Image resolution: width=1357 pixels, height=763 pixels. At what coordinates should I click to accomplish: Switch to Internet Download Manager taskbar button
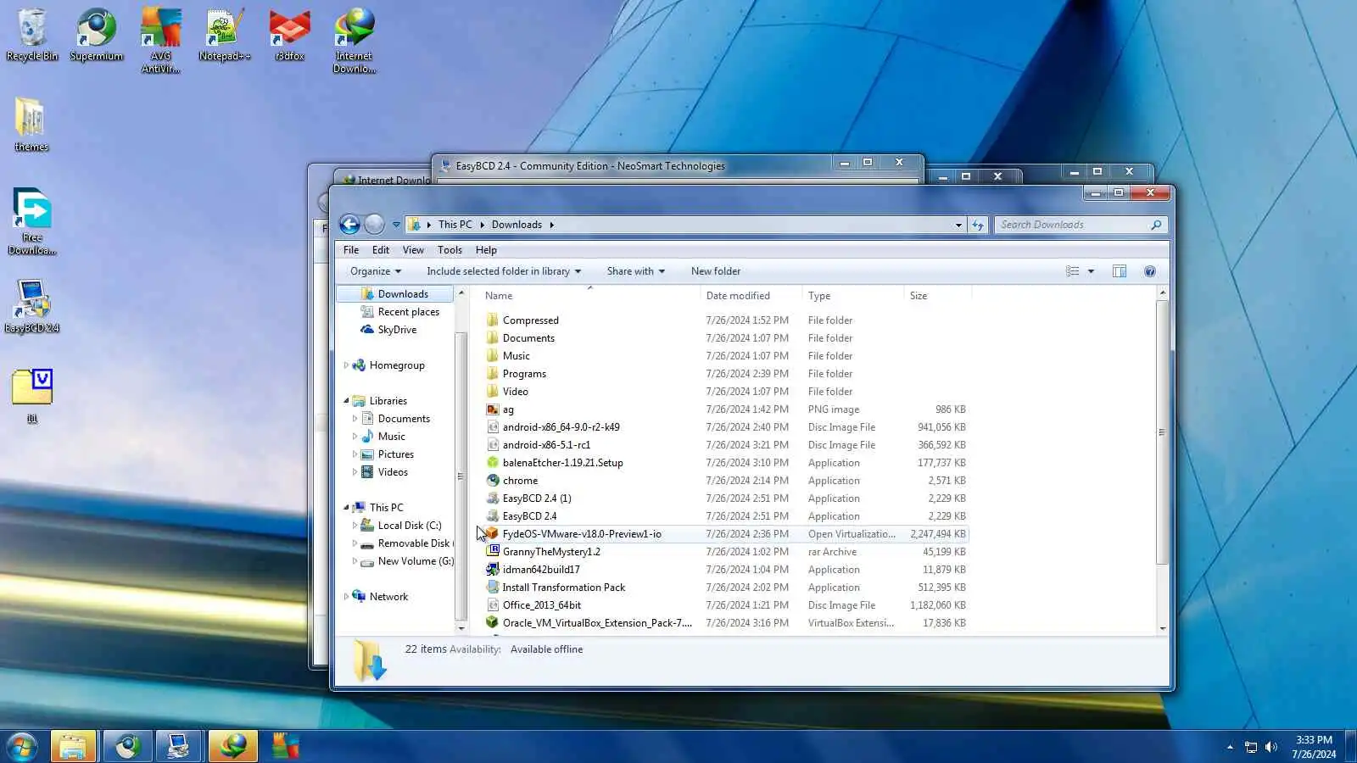coord(232,746)
